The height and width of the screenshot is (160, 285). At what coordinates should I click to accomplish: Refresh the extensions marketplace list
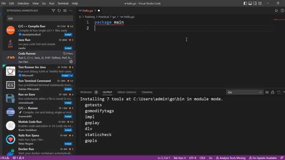click(x=59, y=11)
